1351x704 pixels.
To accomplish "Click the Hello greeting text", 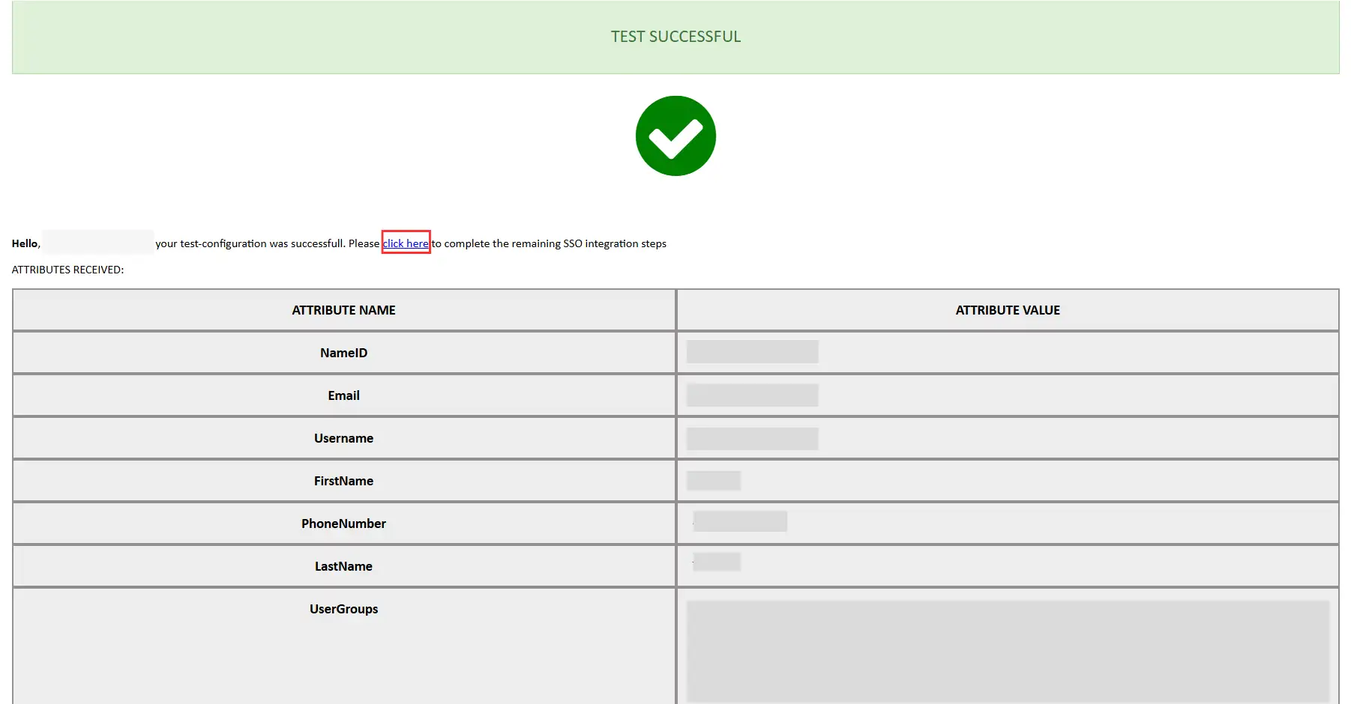I will point(26,243).
